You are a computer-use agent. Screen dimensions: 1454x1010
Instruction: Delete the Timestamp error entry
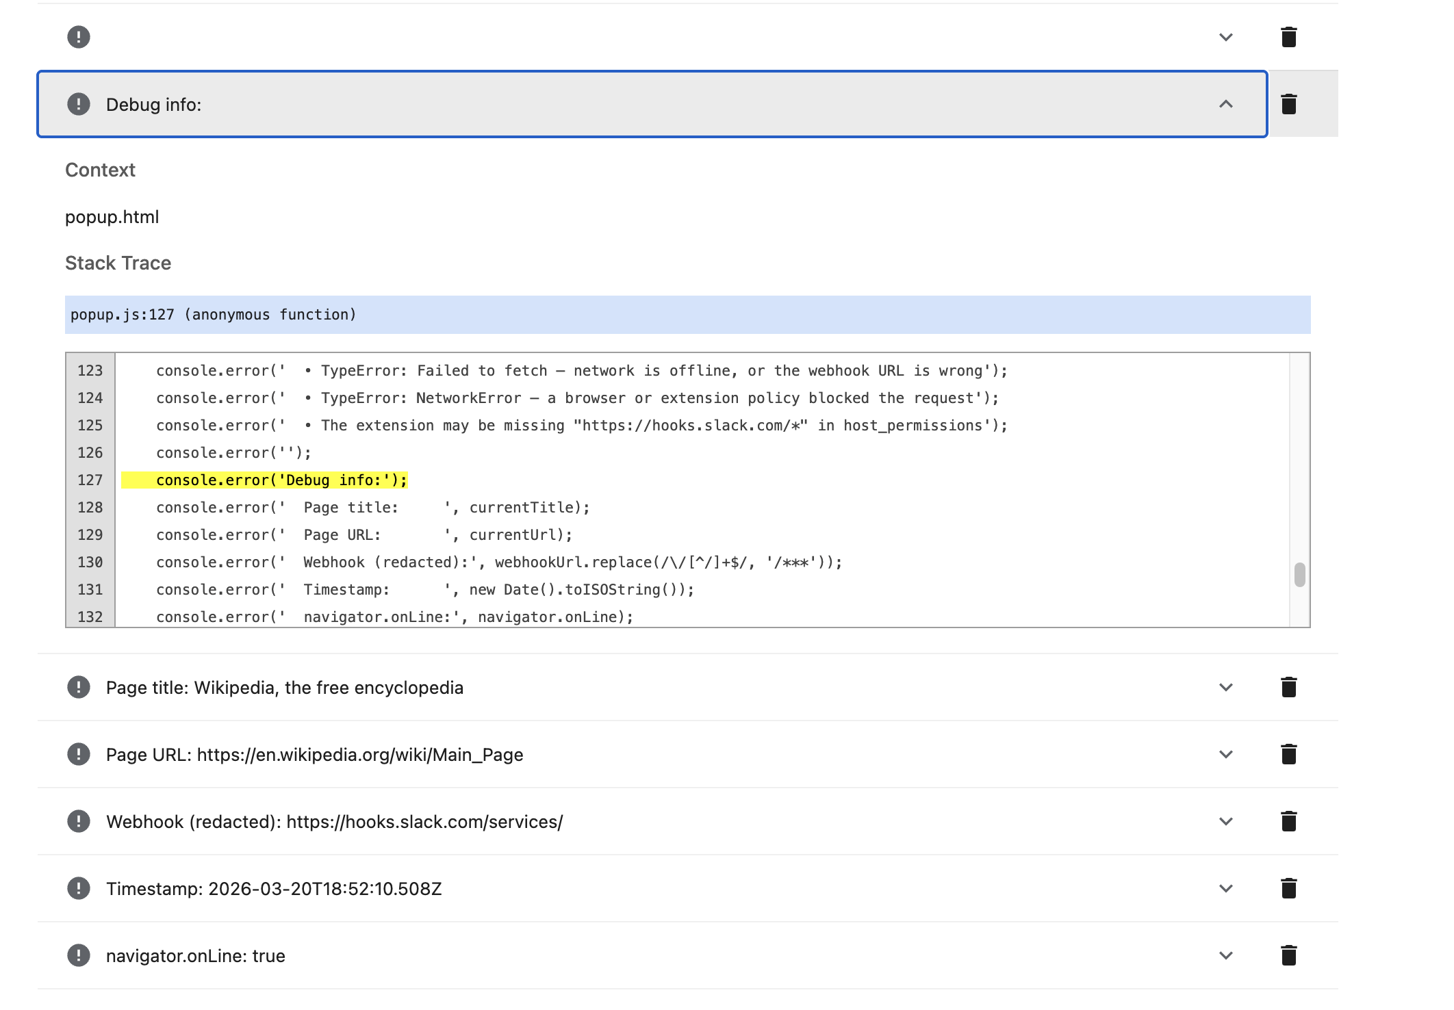pos(1288,888)
